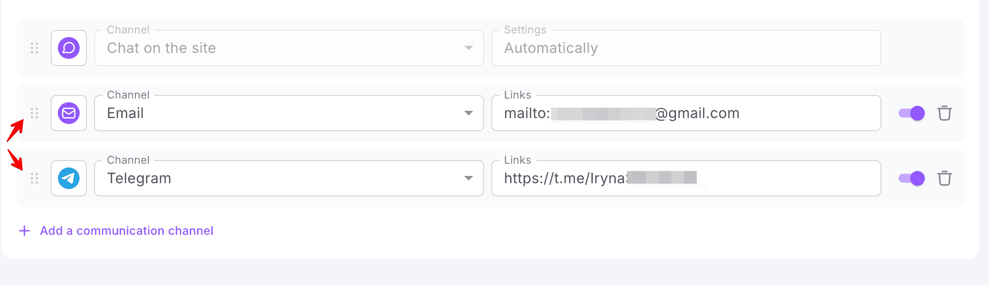This screenshot has height=285, width=989.
Task: Click Add a communication channel link
Action: (x=127, y=231)
